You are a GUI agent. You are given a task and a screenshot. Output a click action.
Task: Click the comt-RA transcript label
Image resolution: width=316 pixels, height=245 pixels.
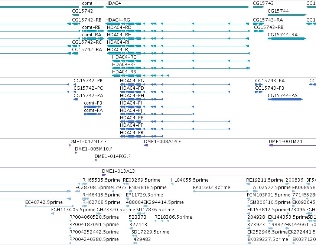coord(92,35)
